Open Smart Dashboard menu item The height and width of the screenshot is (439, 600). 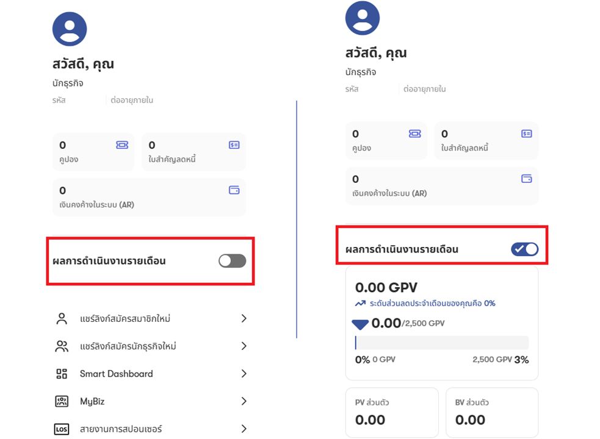coord(150,374)
